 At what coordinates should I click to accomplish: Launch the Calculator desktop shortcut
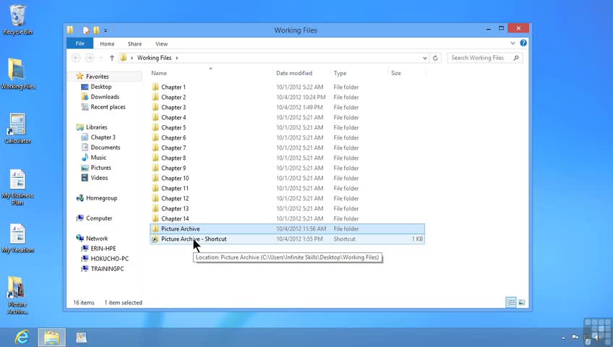point(17,129)
